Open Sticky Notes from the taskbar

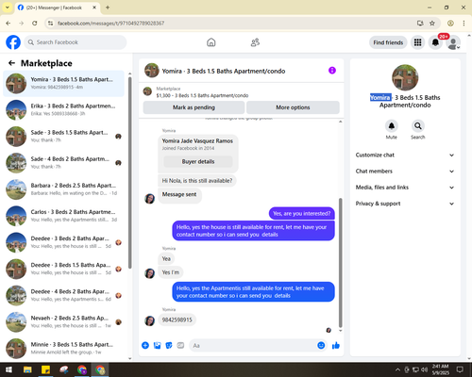click(x=45, y=369)
